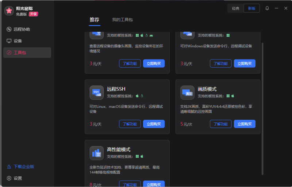This screenshot has height=187, width=292.
Task: Switch to the 新版 interface mode
Action: click(x=251, y=8)
